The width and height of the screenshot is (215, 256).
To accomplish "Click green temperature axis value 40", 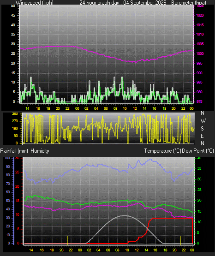I will click(x=199, y=158).
